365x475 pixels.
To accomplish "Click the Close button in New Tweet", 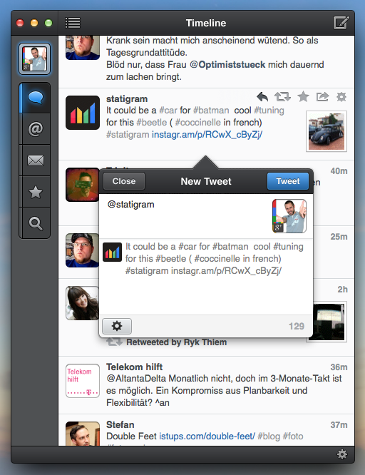I will click(x=124, y=181).
